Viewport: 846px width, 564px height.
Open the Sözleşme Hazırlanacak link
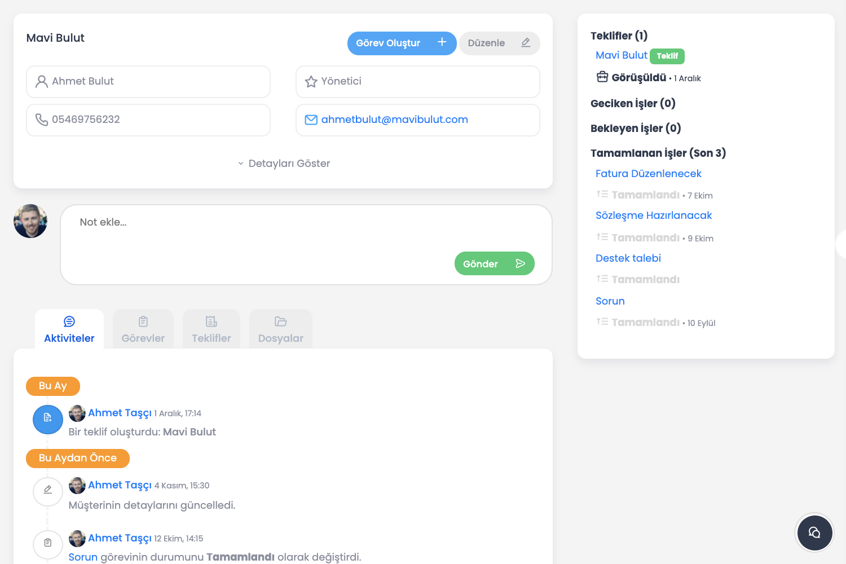(654, 215)
